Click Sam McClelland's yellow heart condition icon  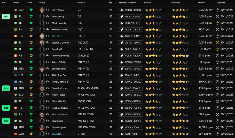coord(31,30)
